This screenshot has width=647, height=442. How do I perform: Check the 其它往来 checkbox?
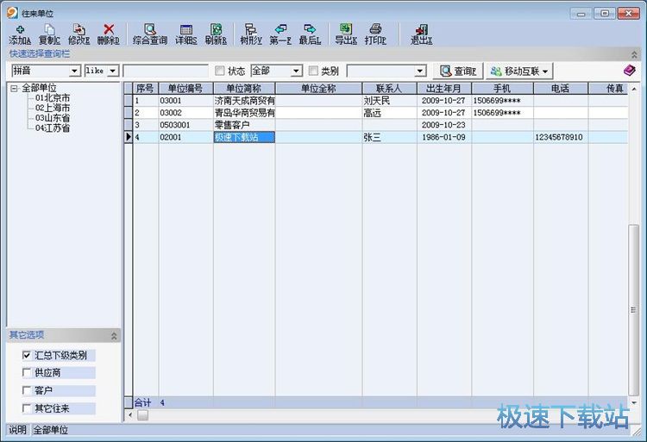[27, 408]
